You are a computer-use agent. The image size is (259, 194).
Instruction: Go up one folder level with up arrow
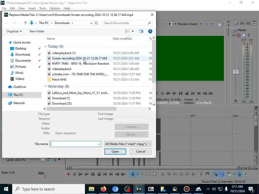click(x=26, y=23)
